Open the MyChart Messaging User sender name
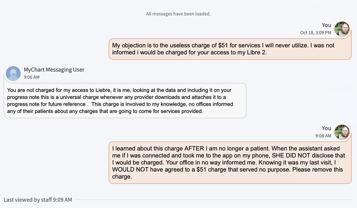357x208 pixels. 54,70
